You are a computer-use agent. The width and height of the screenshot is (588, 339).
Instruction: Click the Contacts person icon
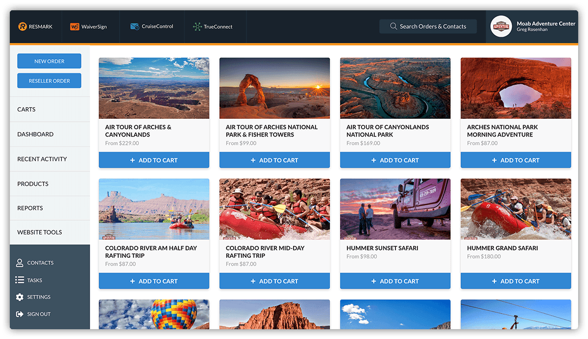(20, 263)
